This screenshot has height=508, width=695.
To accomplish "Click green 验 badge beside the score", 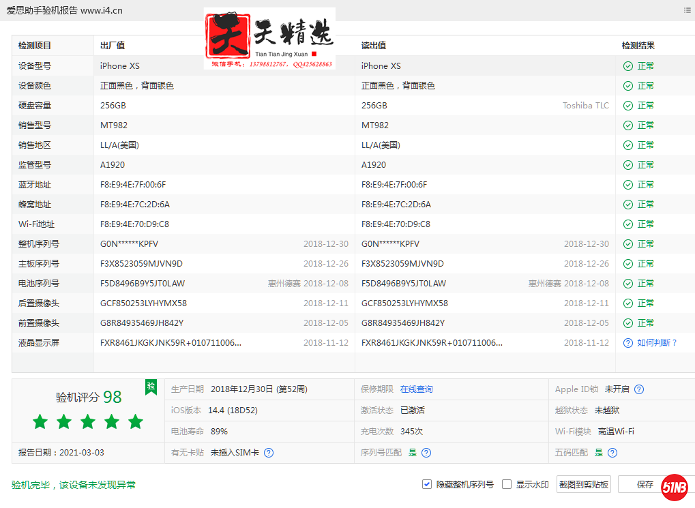I will (151, 387).
